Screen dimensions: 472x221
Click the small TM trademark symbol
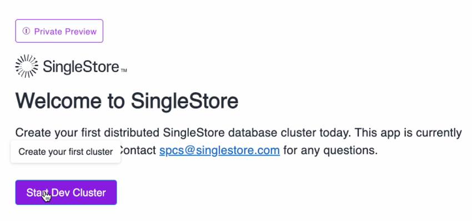[124, 71]
